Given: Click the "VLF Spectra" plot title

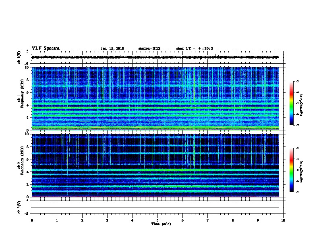Looking at the screenshot, I should 46,48.
